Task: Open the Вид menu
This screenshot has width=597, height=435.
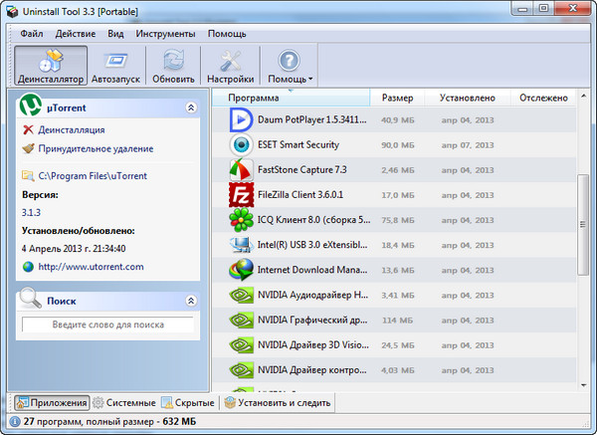Action: [115, 34]
